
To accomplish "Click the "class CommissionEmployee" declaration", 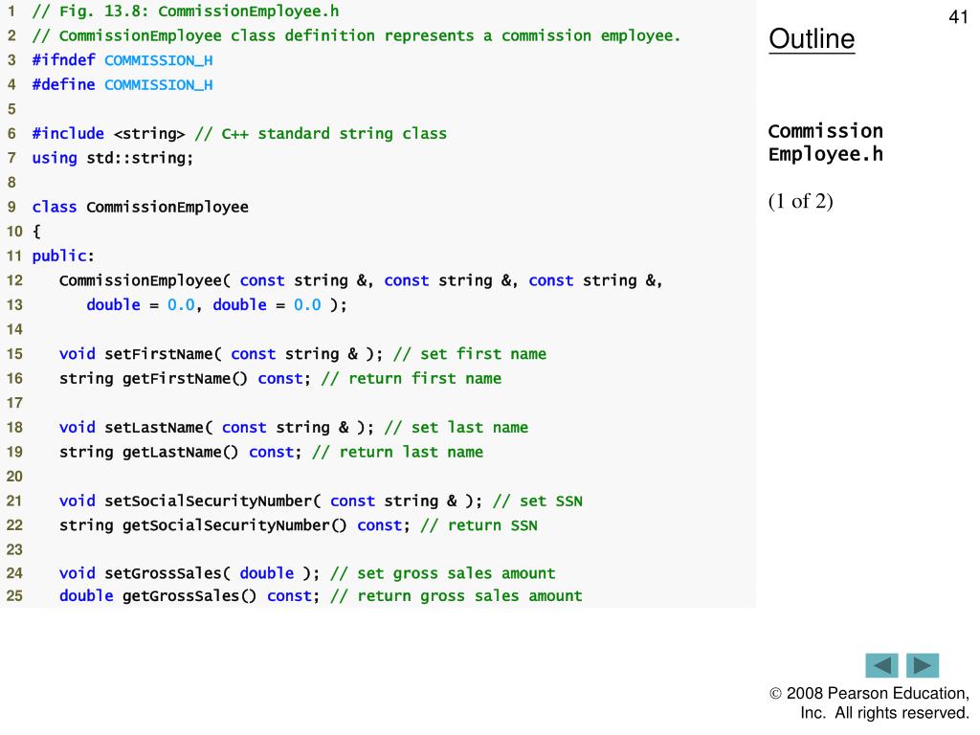I will click(x=140, y=207).
